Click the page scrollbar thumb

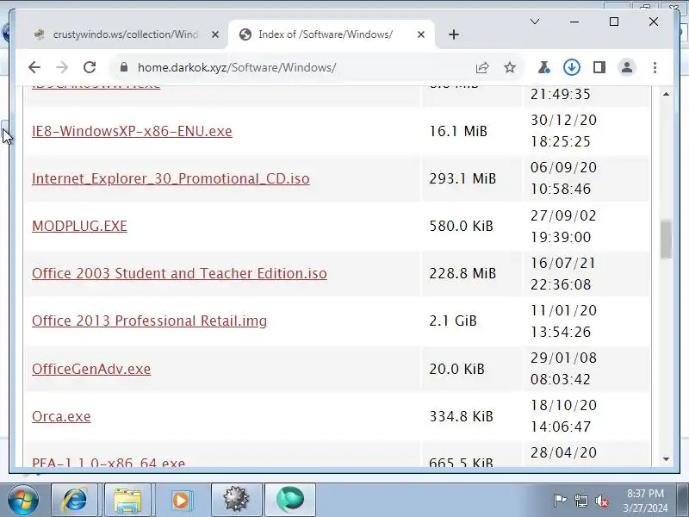click(x=666, y=240)
